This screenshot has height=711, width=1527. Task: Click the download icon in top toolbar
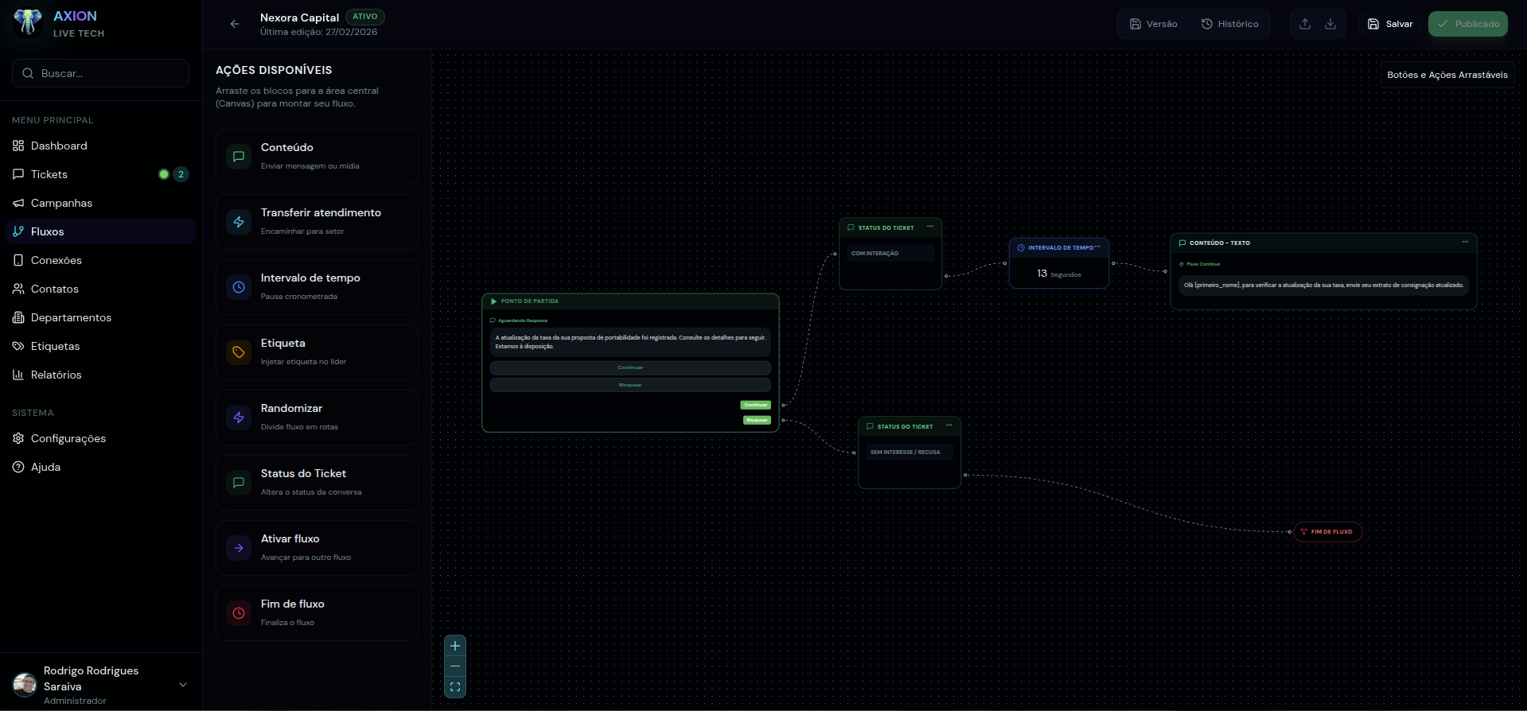pyautogui.click(x=1330, y=24)
